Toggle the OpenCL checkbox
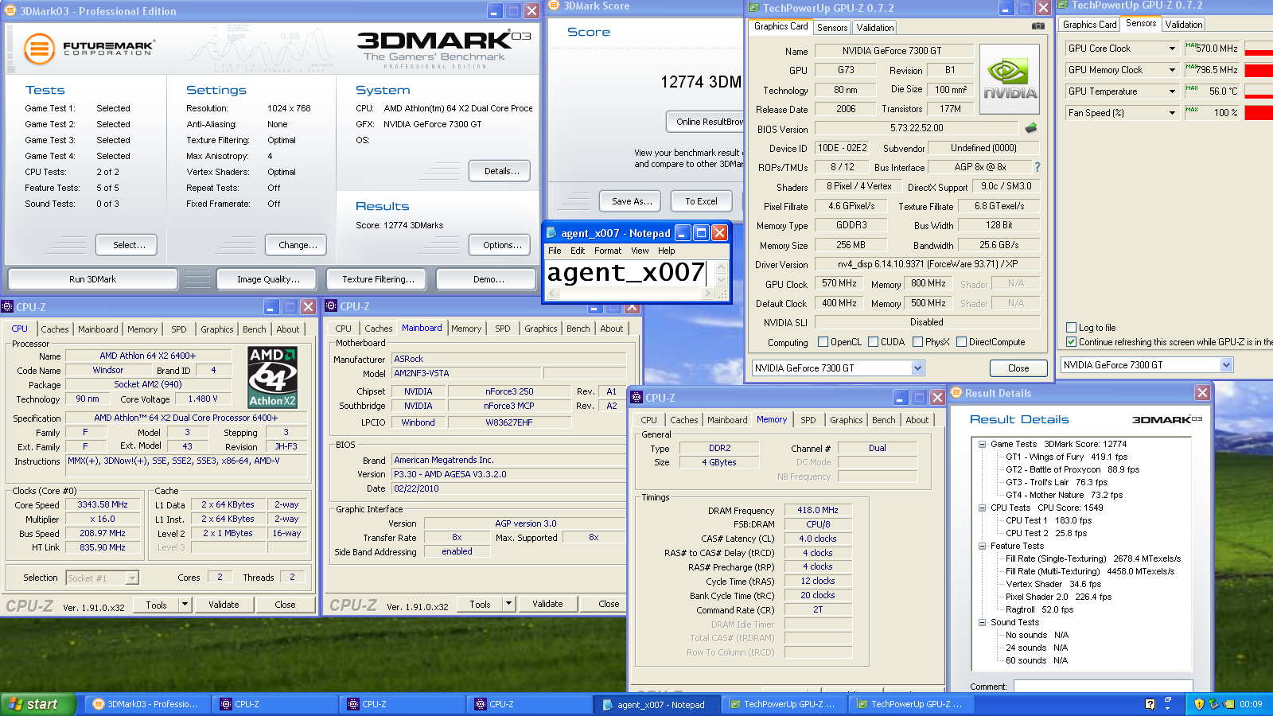Viewport: 1273px width, 716px height. (x=823, y=342)
